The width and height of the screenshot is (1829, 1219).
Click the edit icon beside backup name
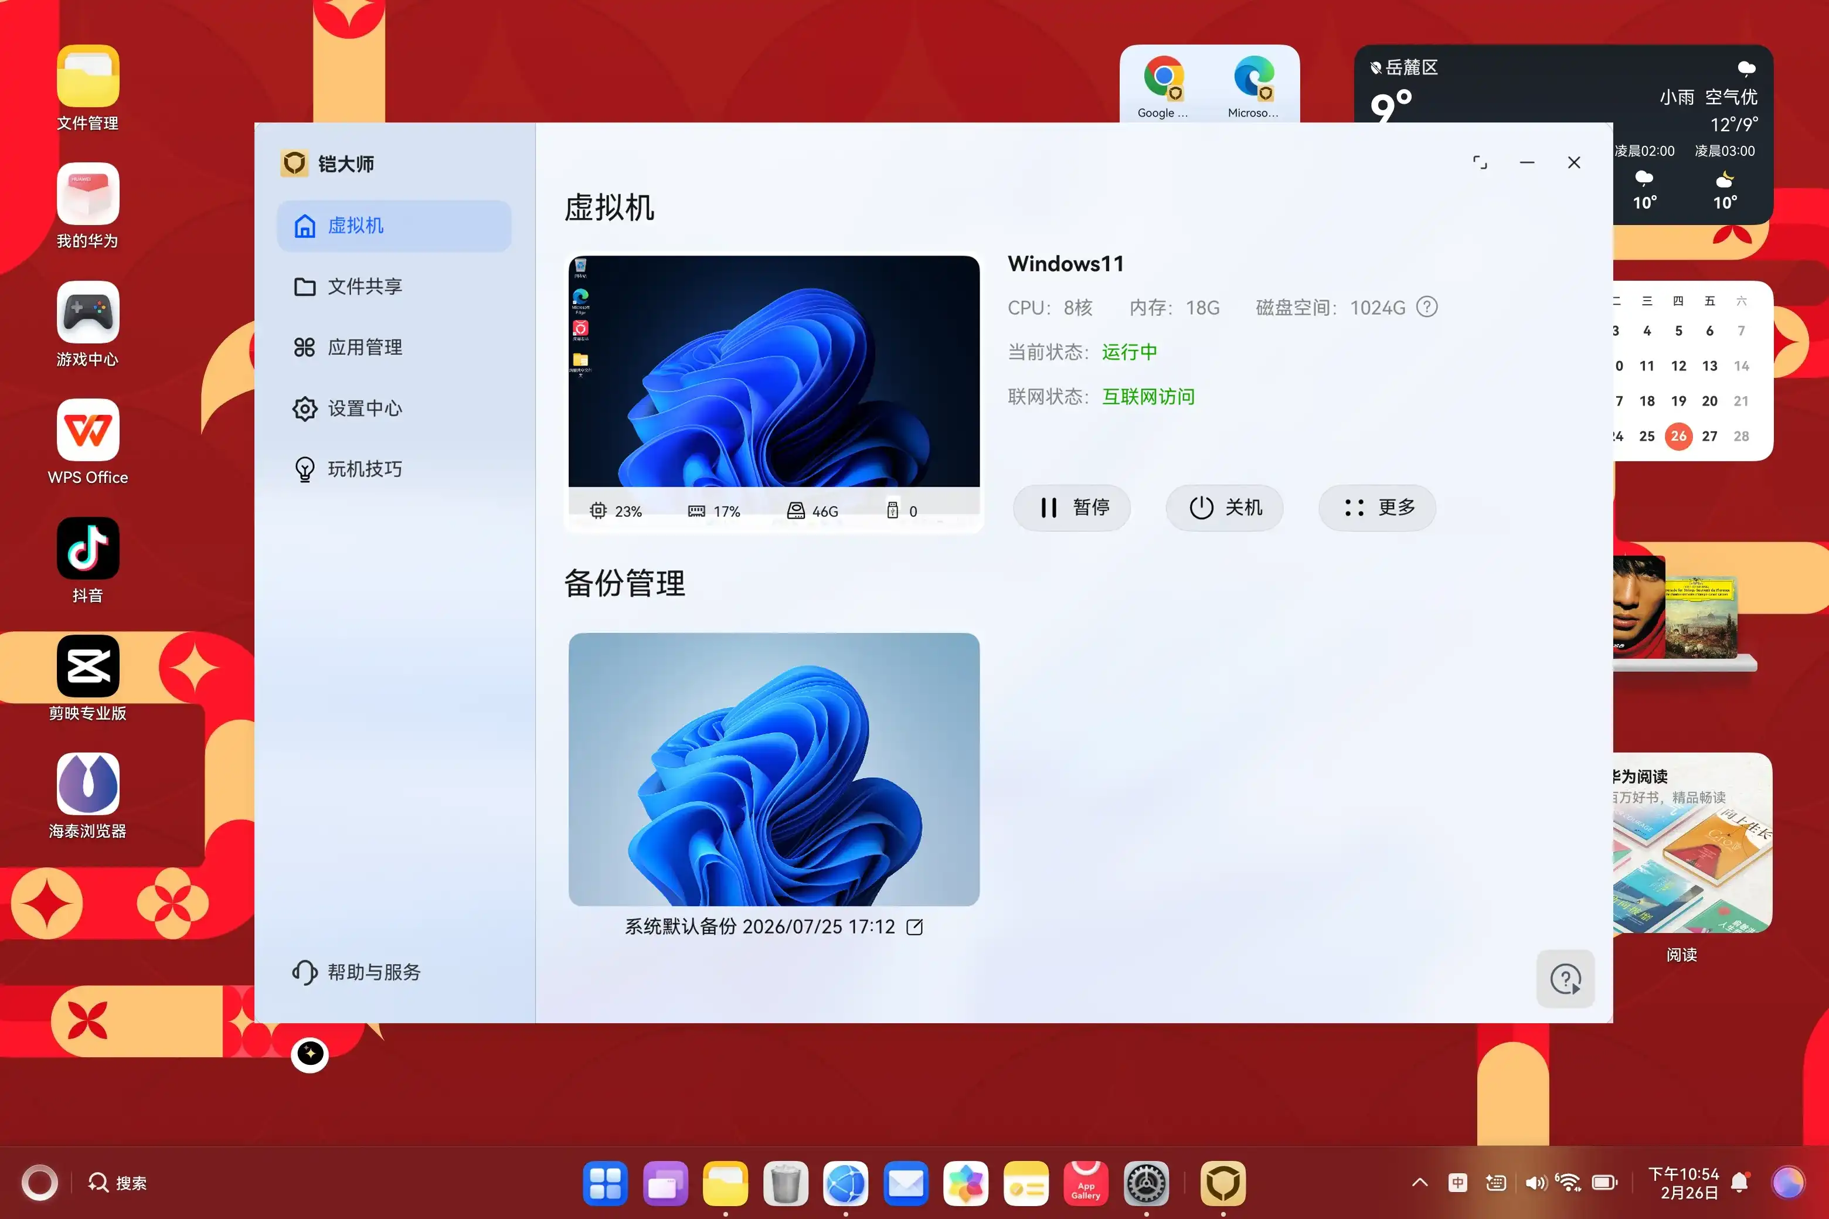point(914,927)
